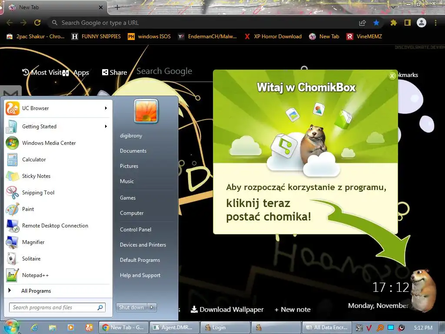Open a new Chrome tab with plus
Viewport: 445px width, 334px height.
pos(117,7)
